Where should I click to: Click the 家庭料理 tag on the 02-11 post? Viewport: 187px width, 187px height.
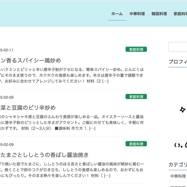coord(136,49)
